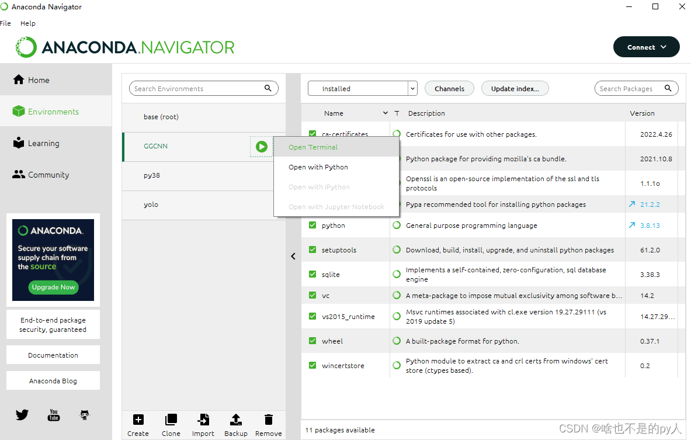Click the setuptools package type icon
691x440 pixels.
397,250
